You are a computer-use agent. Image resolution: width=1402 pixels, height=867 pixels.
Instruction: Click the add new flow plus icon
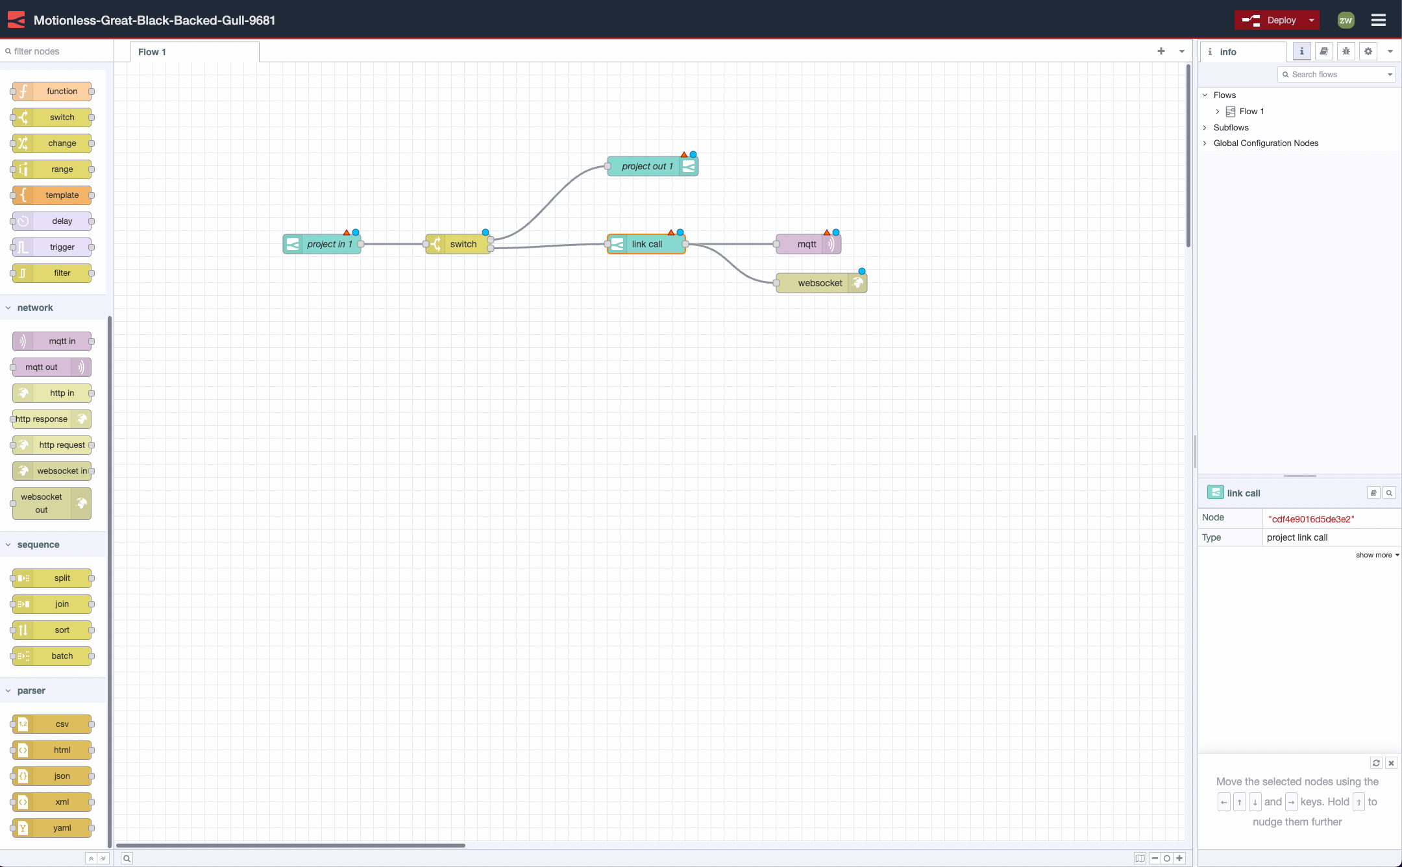point(1161,51)
